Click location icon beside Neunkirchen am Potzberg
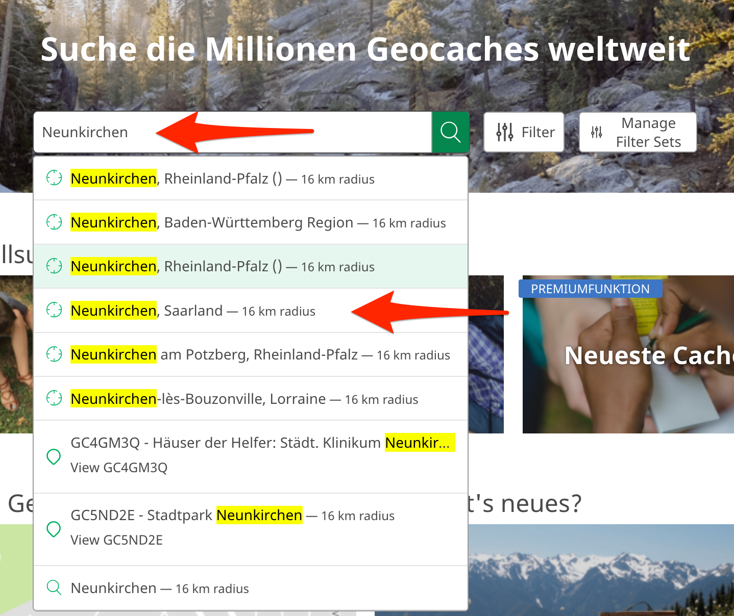Screen dimensions: 734x616 point(54,354)
